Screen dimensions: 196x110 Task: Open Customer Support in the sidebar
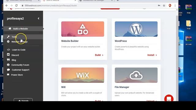coord(21,70)
